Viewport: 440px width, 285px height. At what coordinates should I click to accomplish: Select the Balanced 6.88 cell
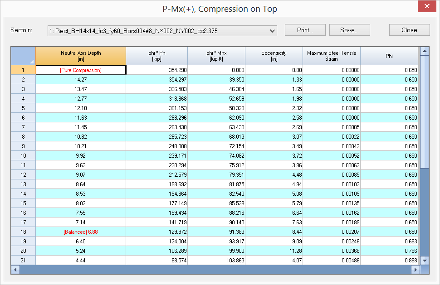81,232
